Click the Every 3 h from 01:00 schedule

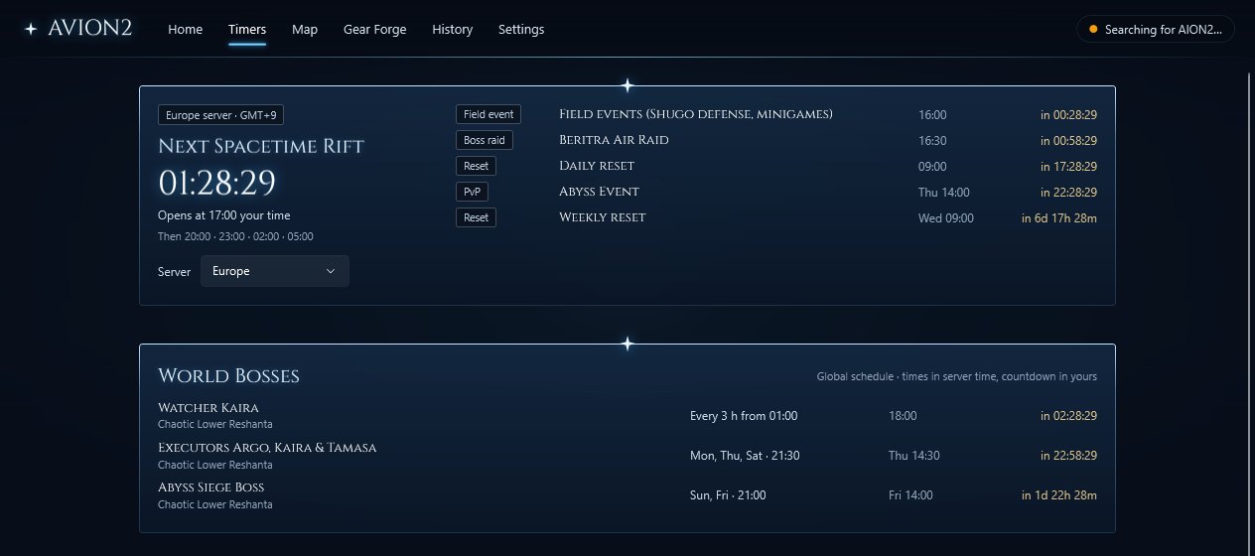point(744,416)
